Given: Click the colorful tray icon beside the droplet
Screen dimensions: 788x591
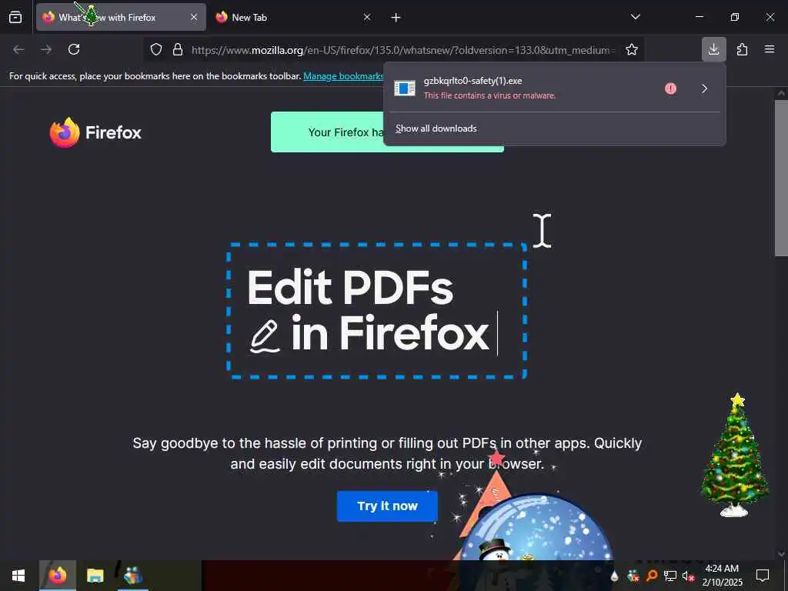Looking at the screenshot, I should point(633,576).
